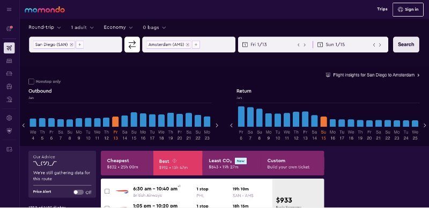Click the info icon on Best tab

(x=175, y=161)
